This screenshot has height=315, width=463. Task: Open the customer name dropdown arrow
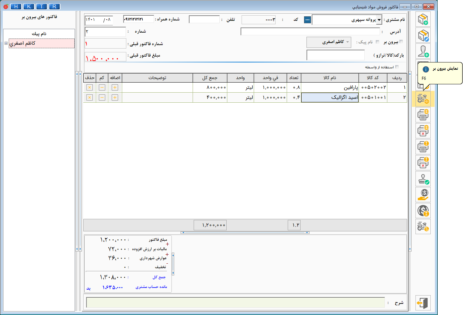[379, 20]
